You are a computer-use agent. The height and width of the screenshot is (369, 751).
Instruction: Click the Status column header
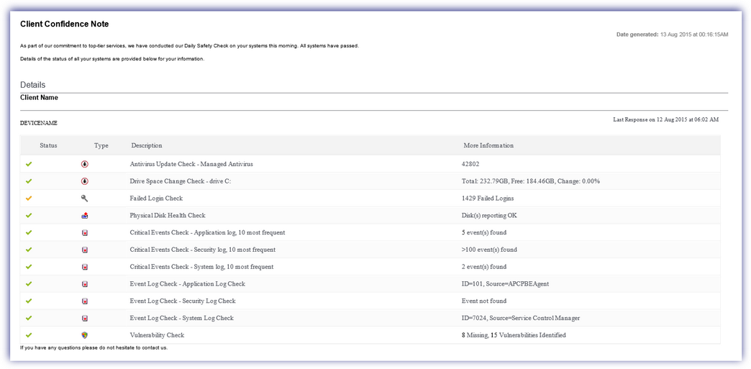[48, 146]
